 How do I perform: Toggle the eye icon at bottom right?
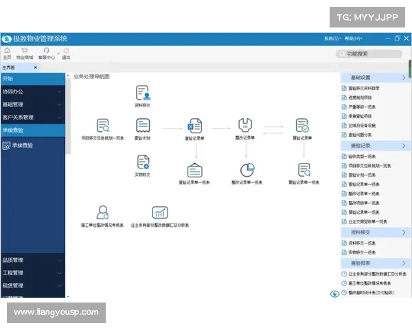[335, 294]
